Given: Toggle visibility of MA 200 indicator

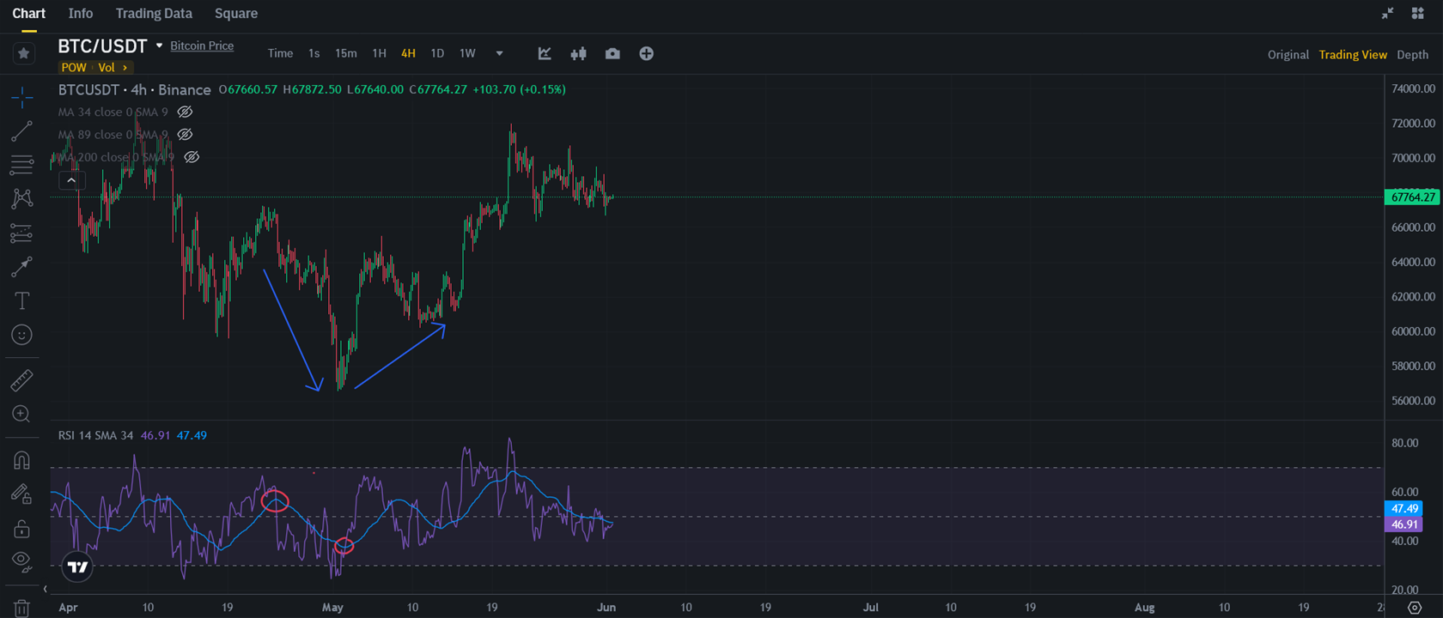Looking at the screenshot, I should coord(192,157).
